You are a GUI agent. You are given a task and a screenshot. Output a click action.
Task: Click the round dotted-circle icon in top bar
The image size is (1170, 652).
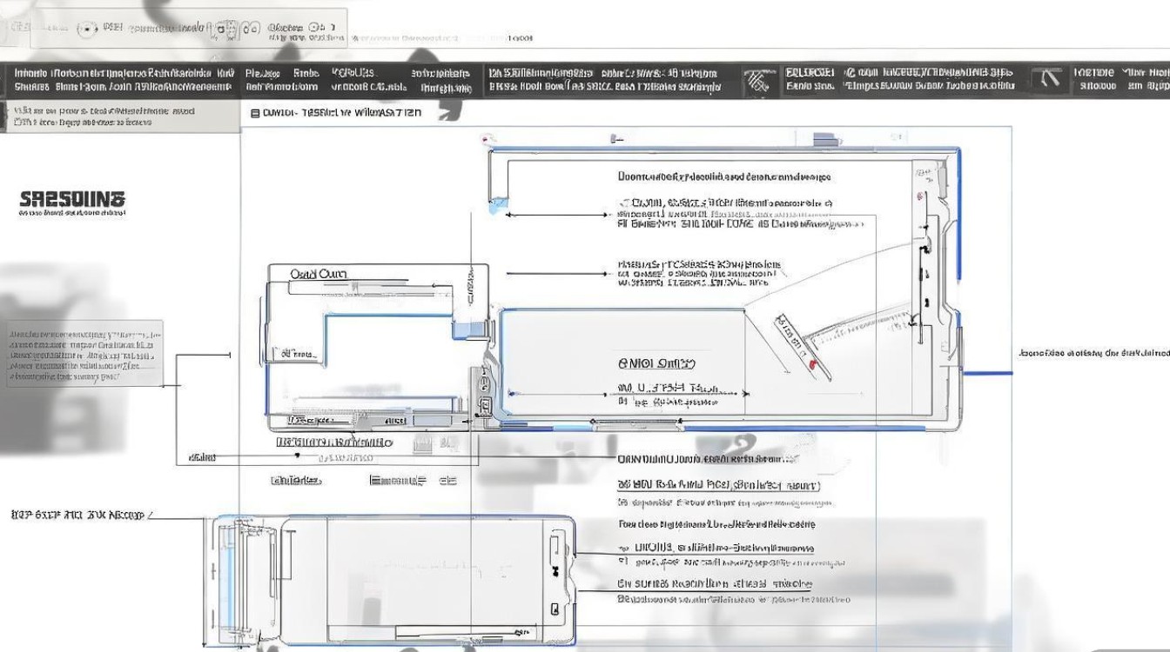tap(86, 29)
